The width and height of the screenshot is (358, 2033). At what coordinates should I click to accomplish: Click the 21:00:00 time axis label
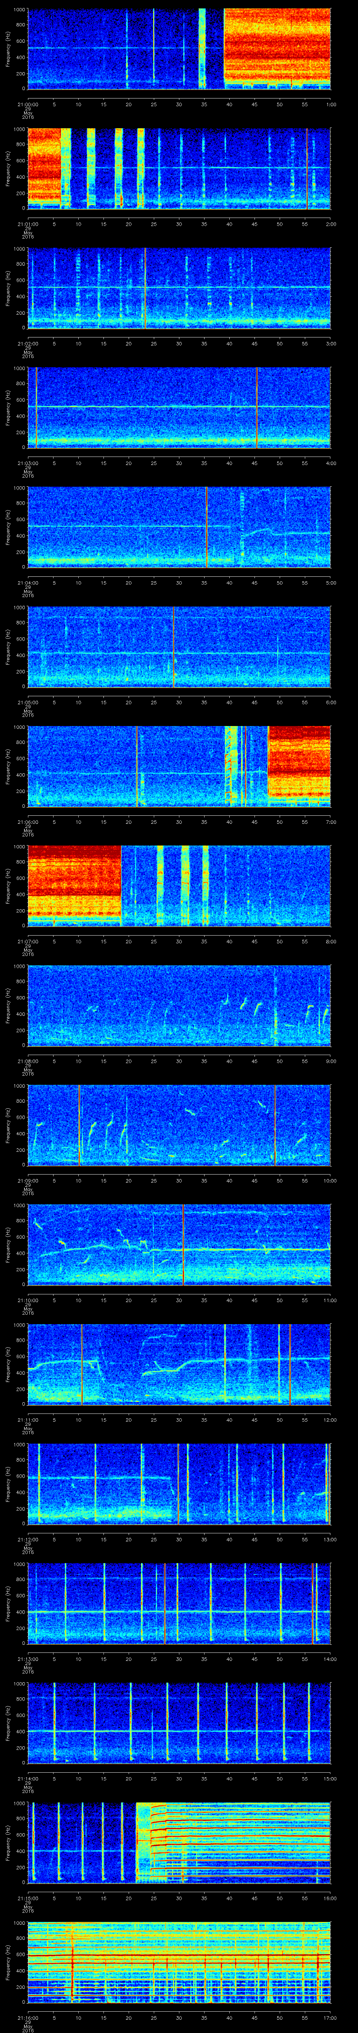click(x=28, y=104)
